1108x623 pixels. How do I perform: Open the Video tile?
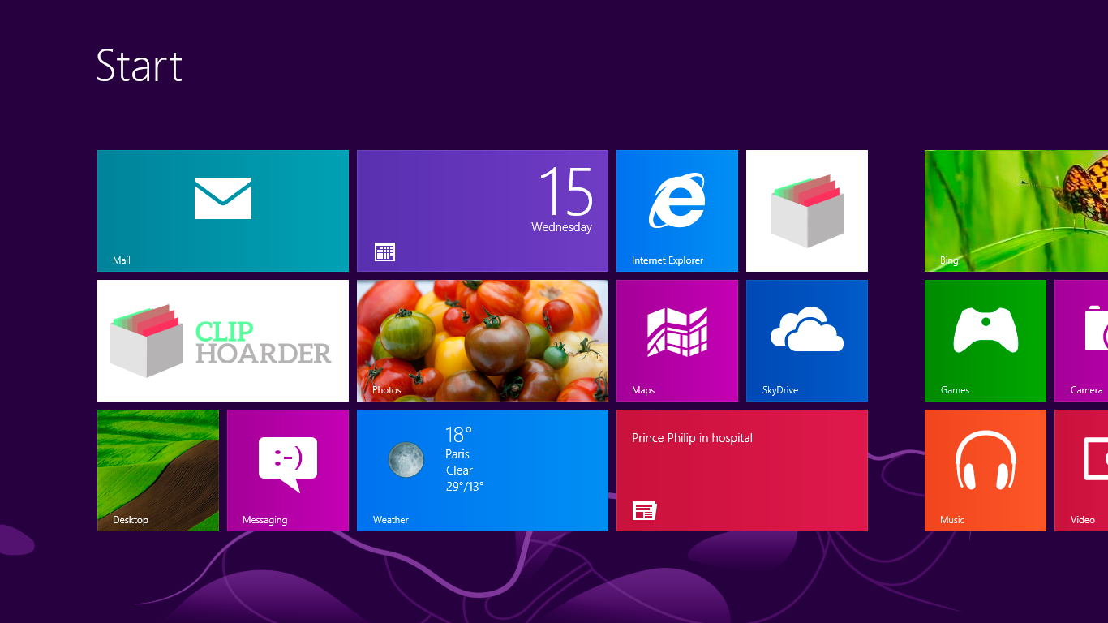tap(1081, 470)
